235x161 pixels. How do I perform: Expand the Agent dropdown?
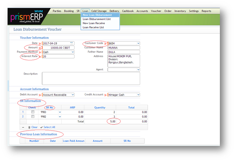(138, 70)
